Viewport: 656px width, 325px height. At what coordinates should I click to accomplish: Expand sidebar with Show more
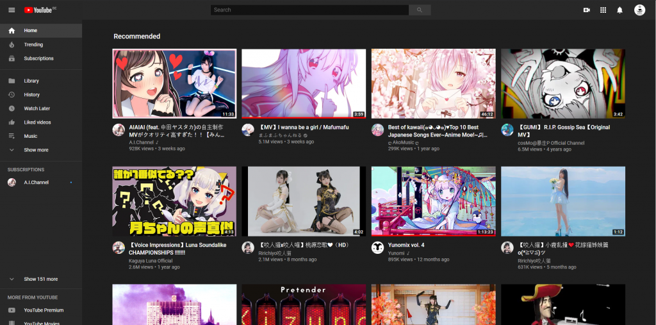41,150
